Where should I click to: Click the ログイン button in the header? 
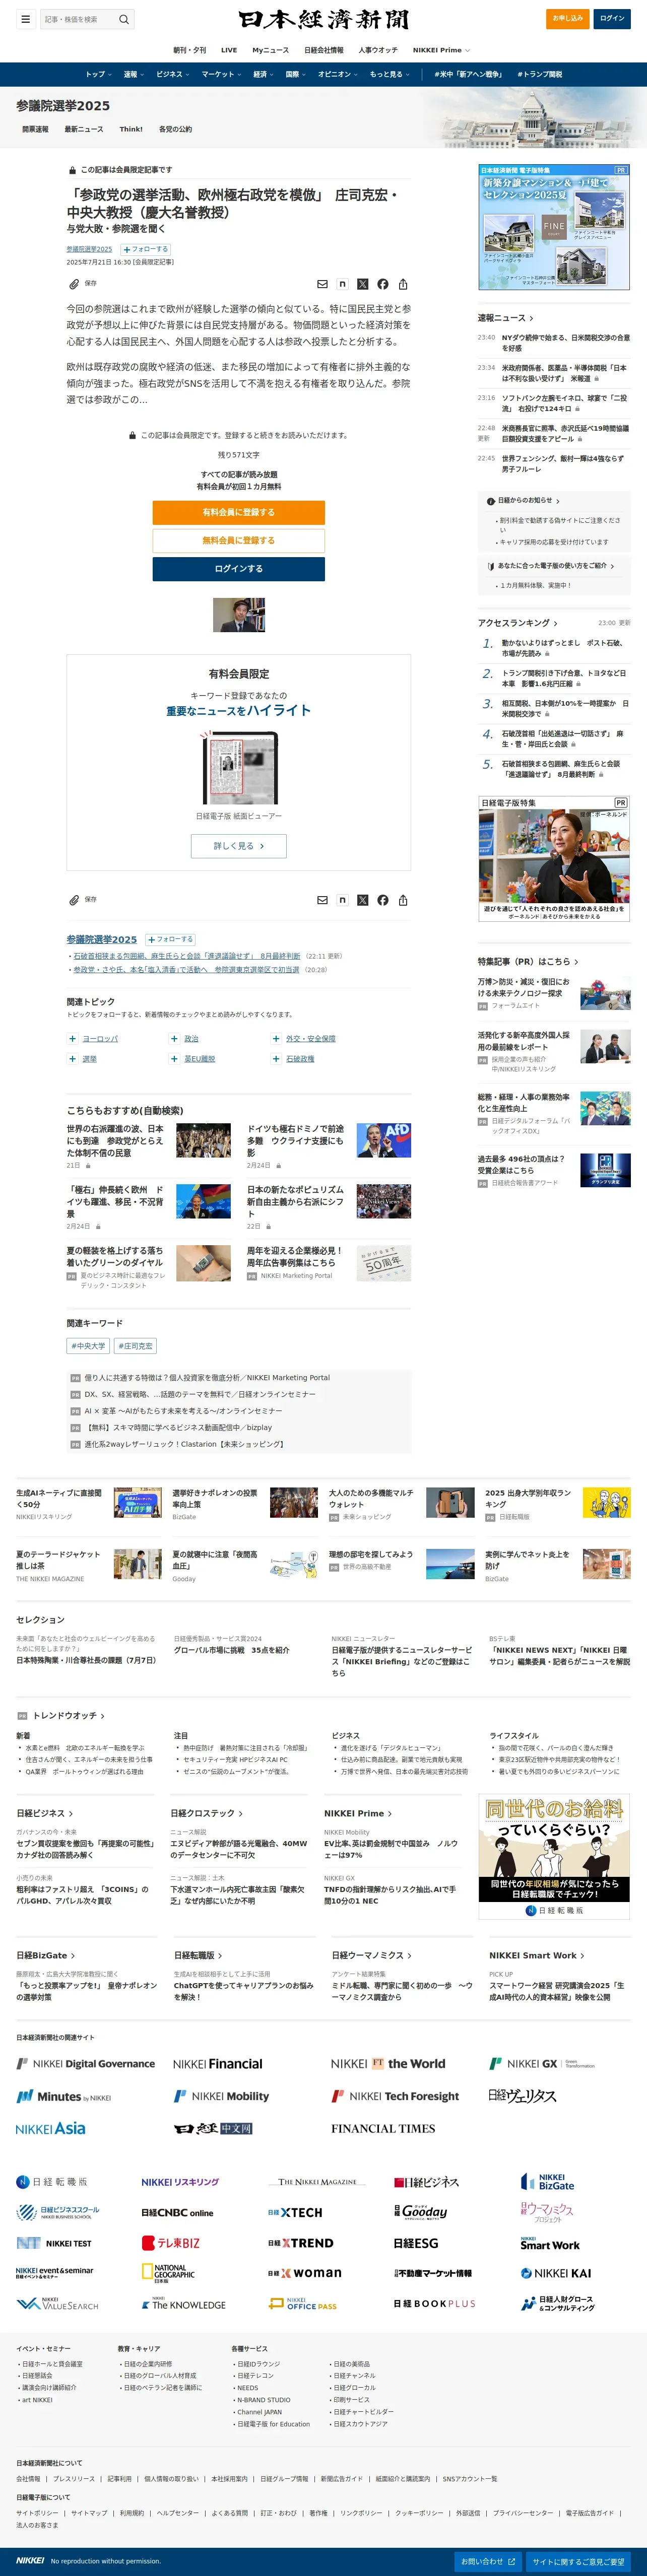(x=612, y=18)
